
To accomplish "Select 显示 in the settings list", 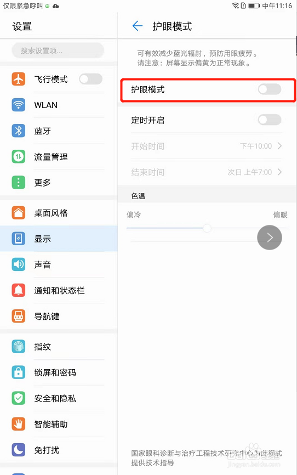I will [x=59, y=239].
